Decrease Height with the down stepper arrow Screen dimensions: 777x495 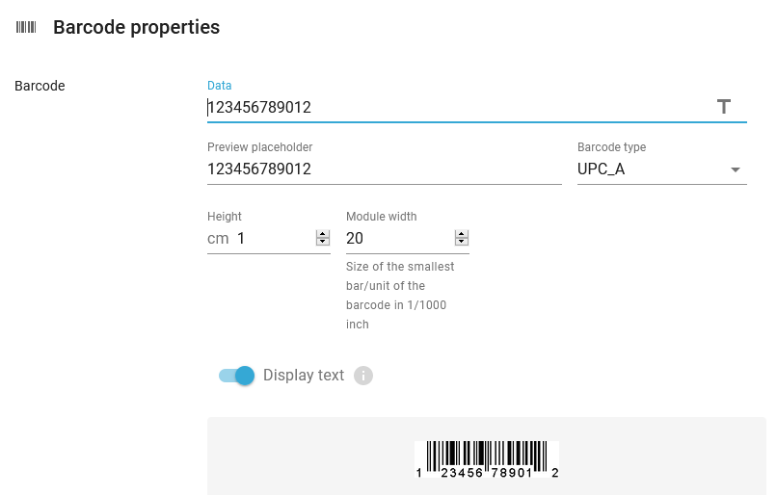click(x=323, y=242)
